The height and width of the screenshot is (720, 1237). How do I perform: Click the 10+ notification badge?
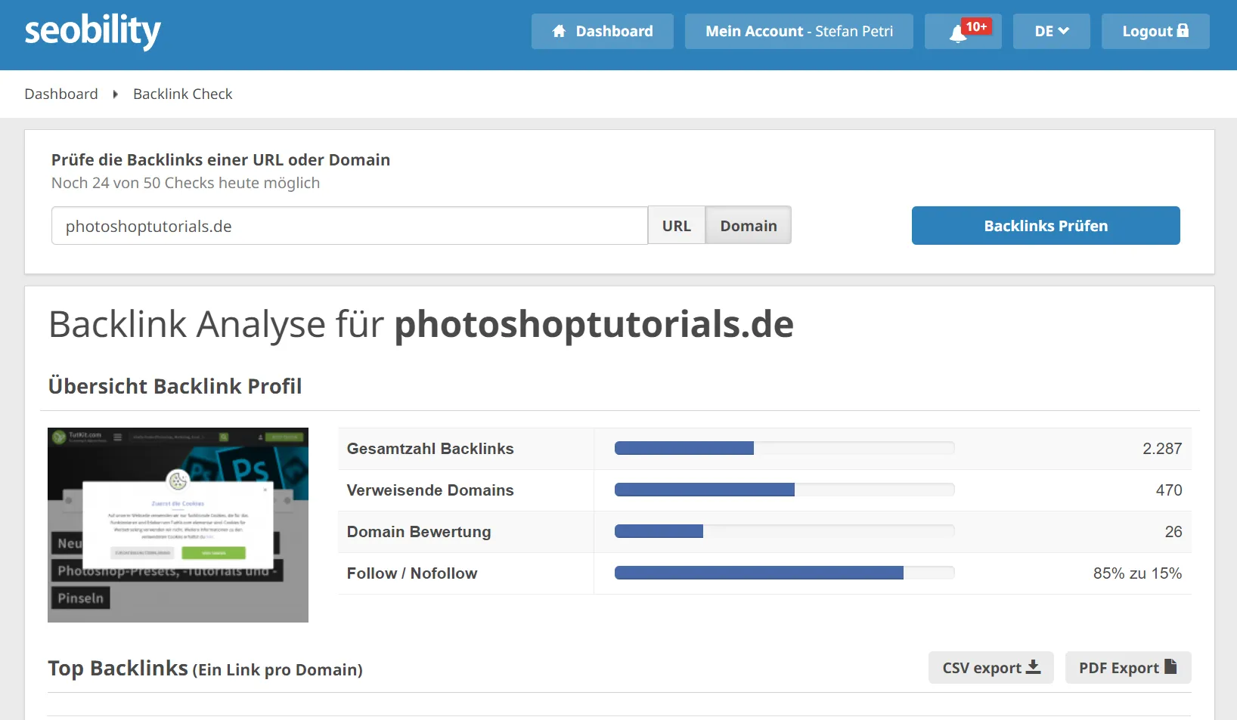click(x=976, y=26)
